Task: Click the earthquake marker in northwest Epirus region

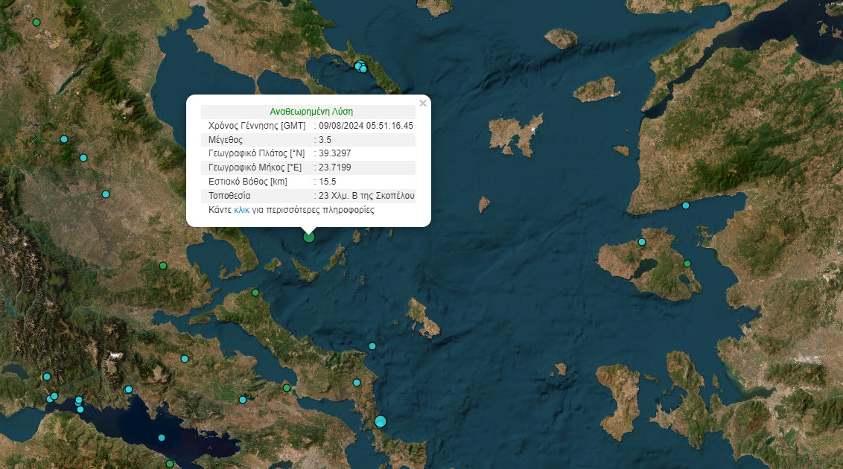Action: pyautogui.click(x=64, y=139)
